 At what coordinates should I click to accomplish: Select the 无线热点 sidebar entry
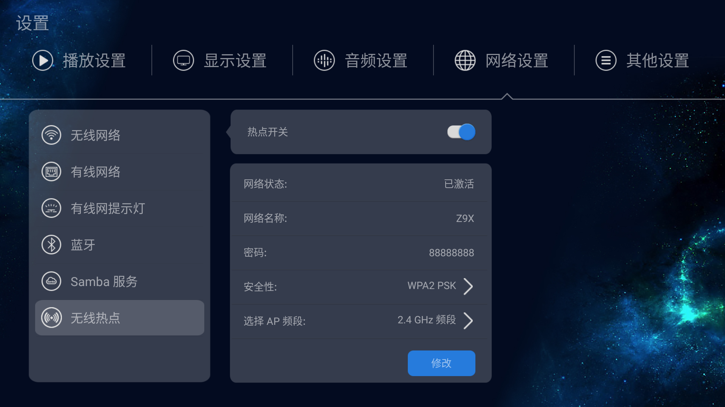point(120,318)
